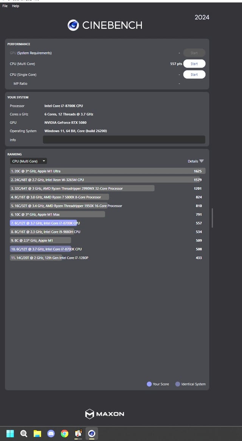Click the GPU System Requirements link
The image size is (242, 441).
coord(34,53)
